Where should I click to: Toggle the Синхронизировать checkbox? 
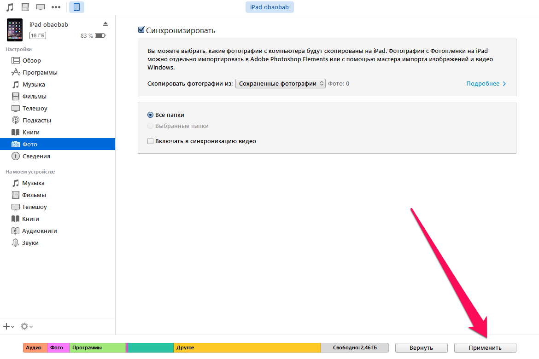[141, 30]
